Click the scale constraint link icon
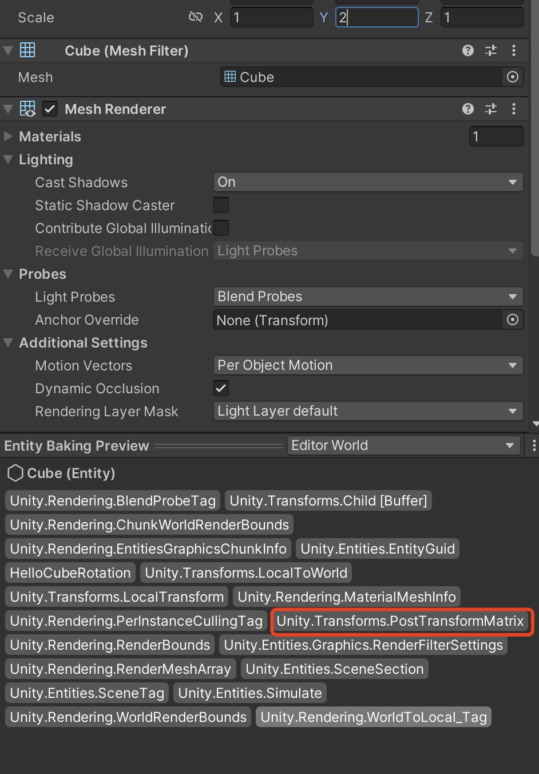The height and width of the screenshot is (774, 539). pos(196,17)
